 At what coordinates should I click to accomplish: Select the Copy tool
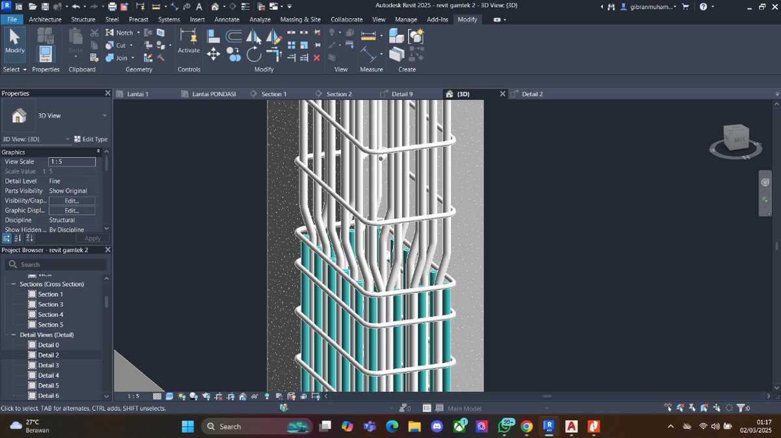tap(234, 54)
